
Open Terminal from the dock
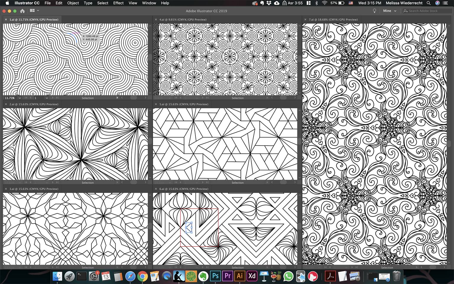82,276
